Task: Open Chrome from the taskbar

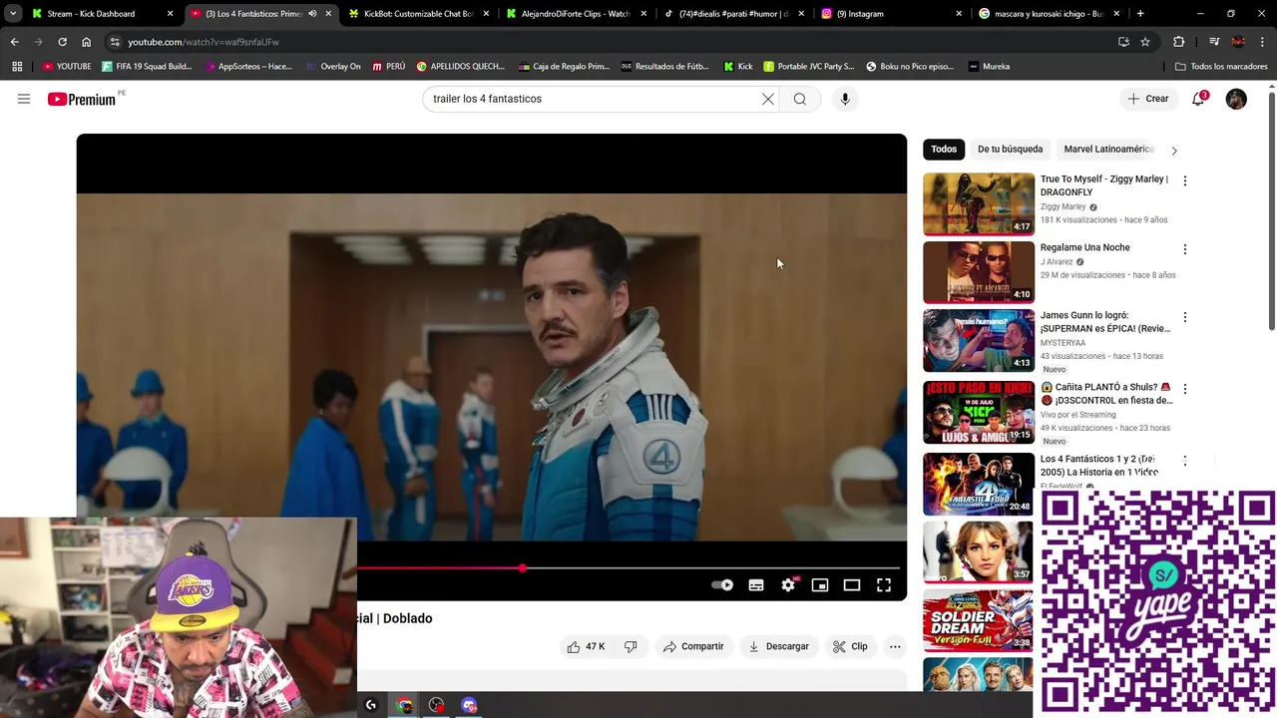Action: click(x=404, y=705)
